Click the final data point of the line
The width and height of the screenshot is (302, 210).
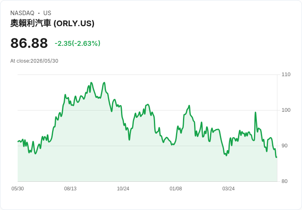(x=277, y=157)
